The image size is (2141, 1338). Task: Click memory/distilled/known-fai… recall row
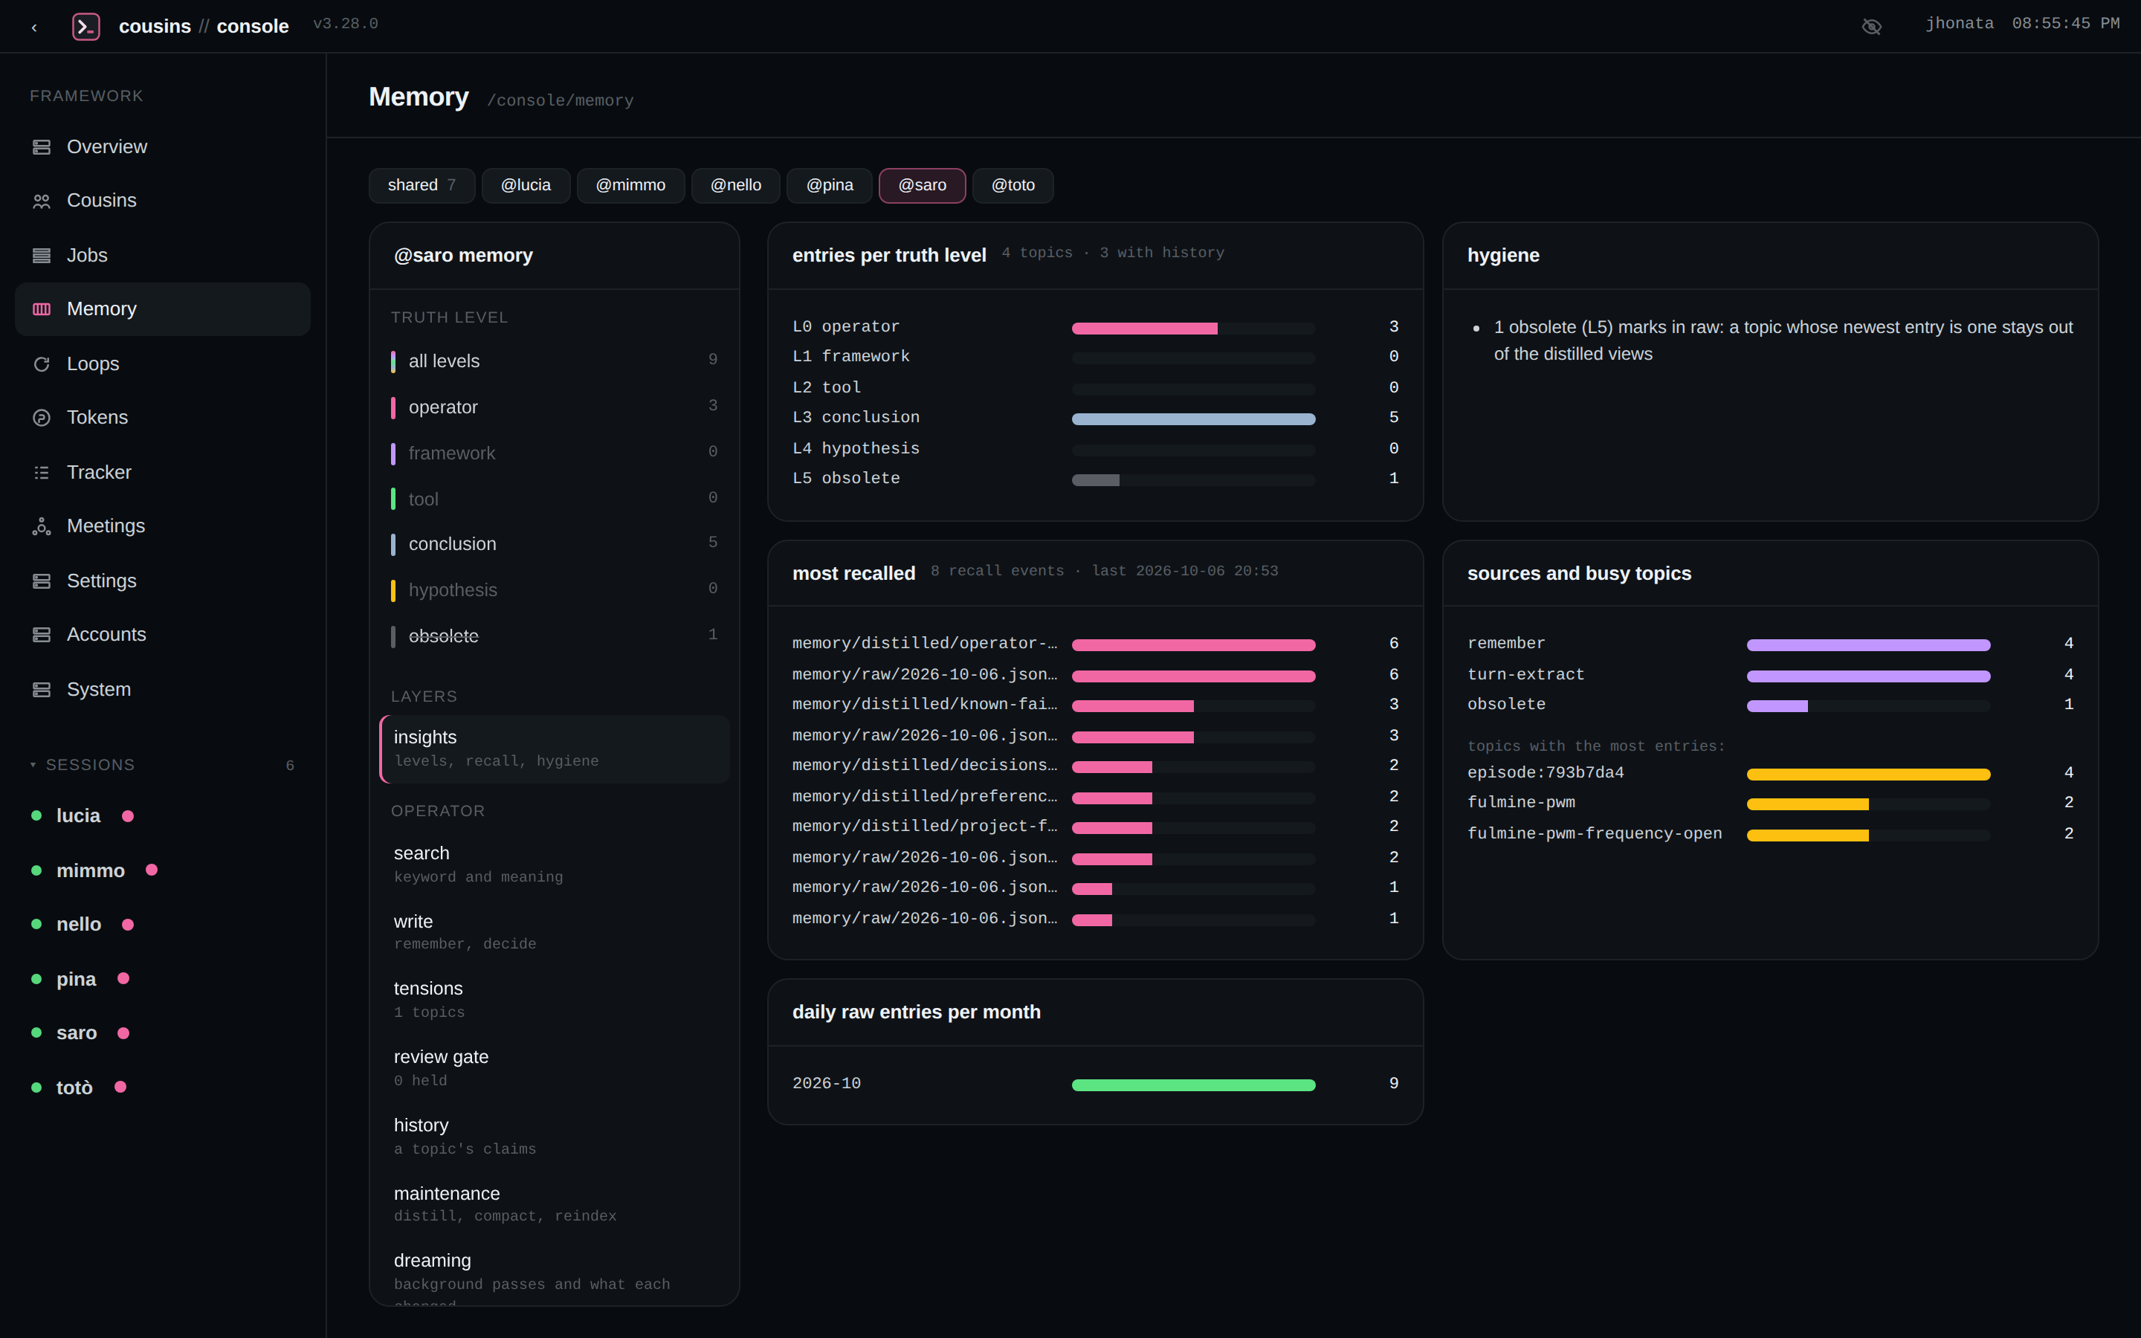coord(1095,705)
